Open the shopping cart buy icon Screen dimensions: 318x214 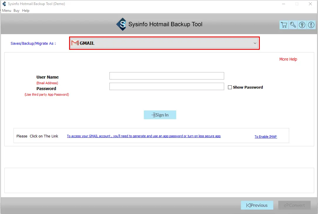tap(284, 25)
